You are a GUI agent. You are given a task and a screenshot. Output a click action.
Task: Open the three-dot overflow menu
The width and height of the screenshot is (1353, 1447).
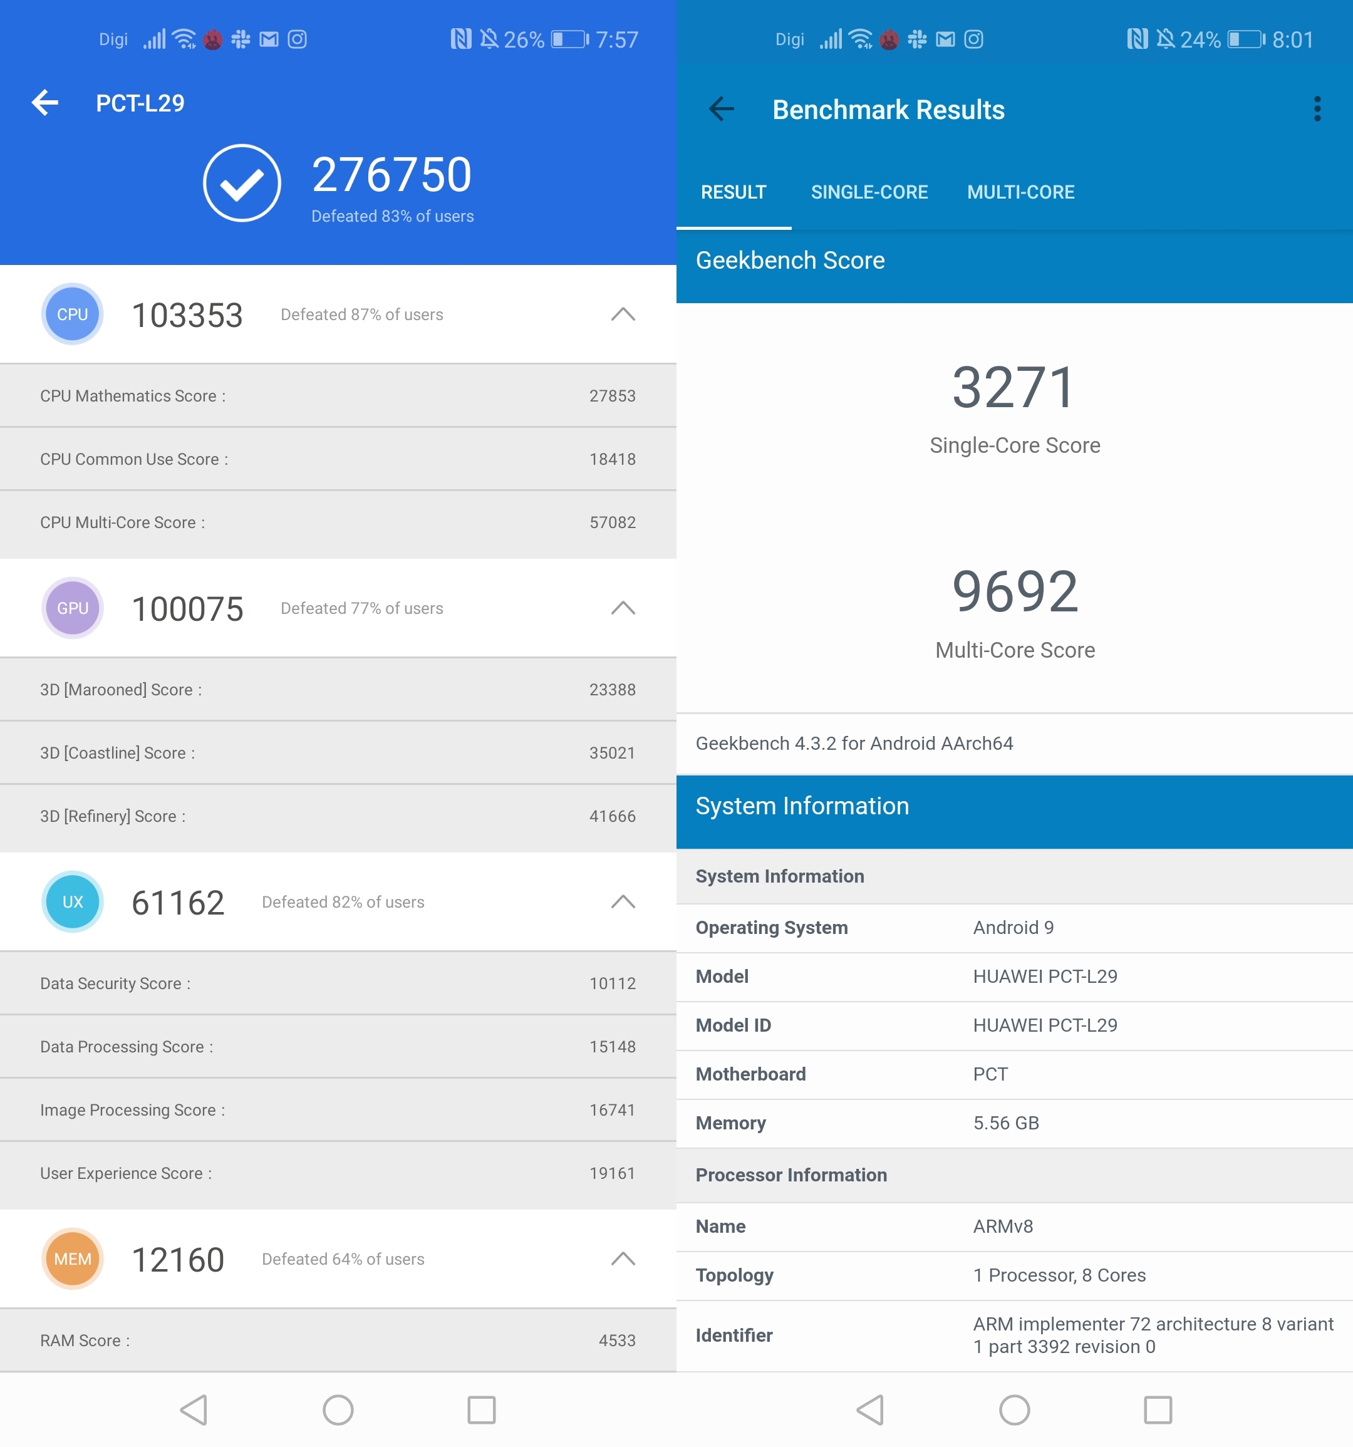coord(1317,109)
